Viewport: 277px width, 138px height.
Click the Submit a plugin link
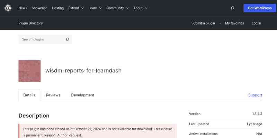203,23
